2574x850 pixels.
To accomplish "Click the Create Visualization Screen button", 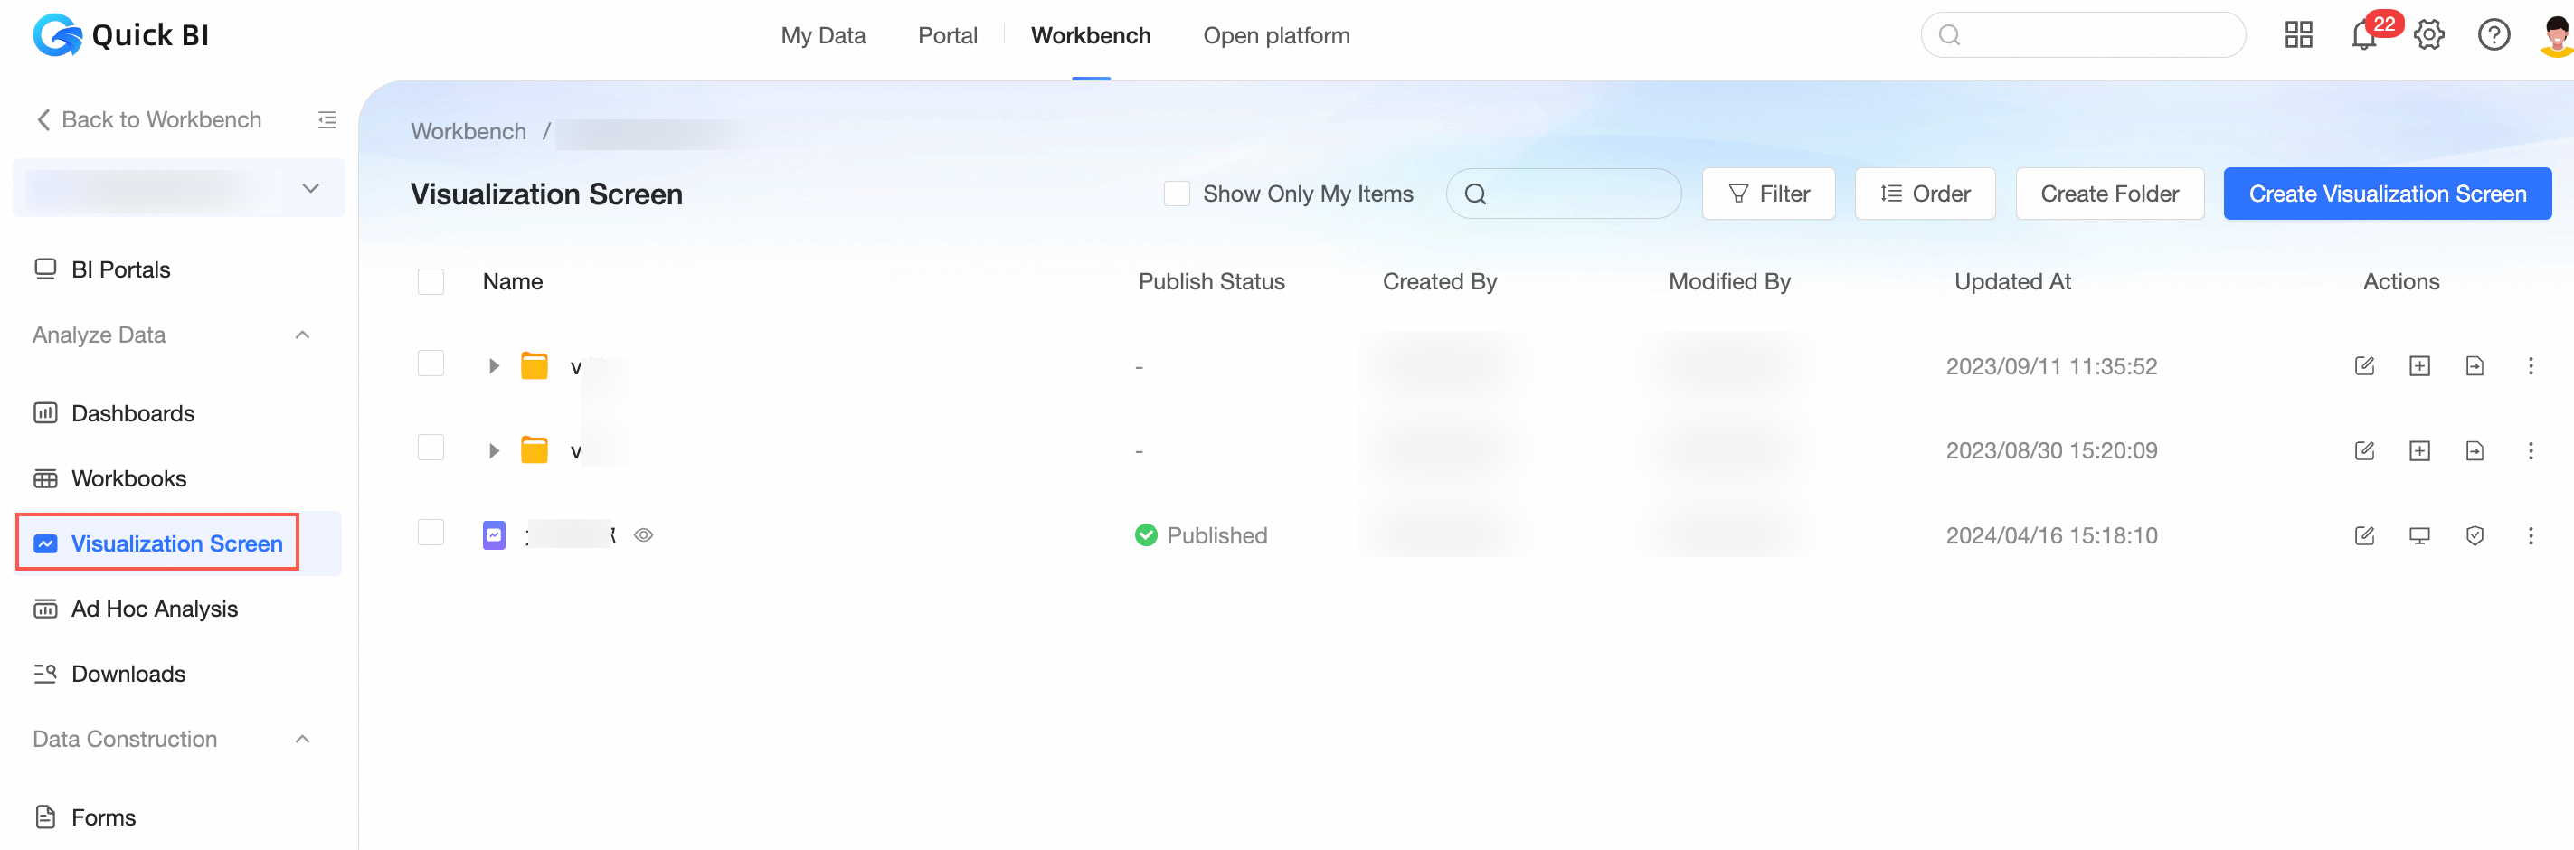I will point(2387,193).
